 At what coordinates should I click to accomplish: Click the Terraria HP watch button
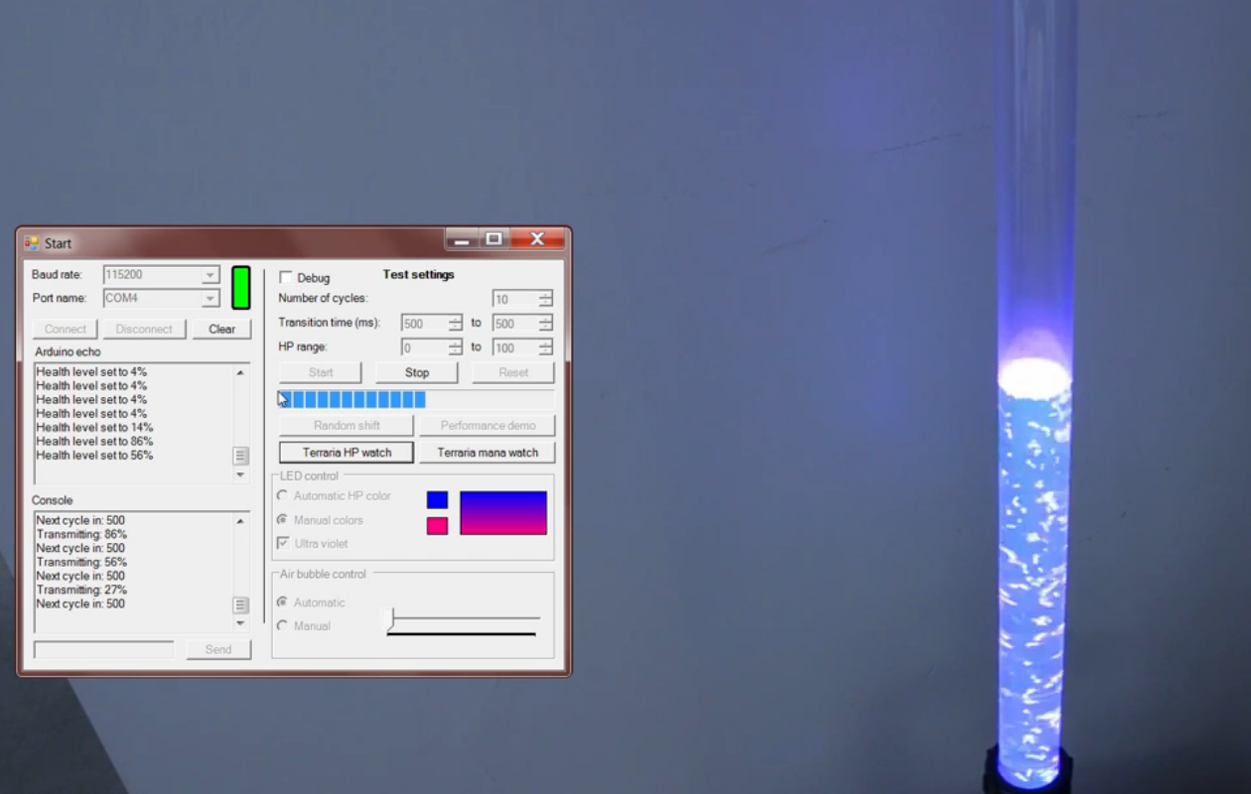346,452
